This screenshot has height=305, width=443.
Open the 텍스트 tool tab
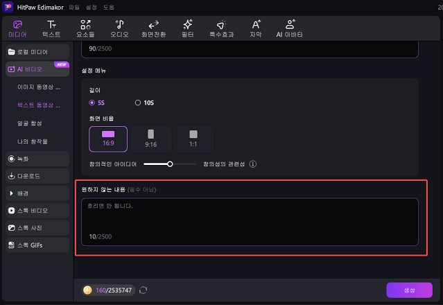(x=51, y=28)
